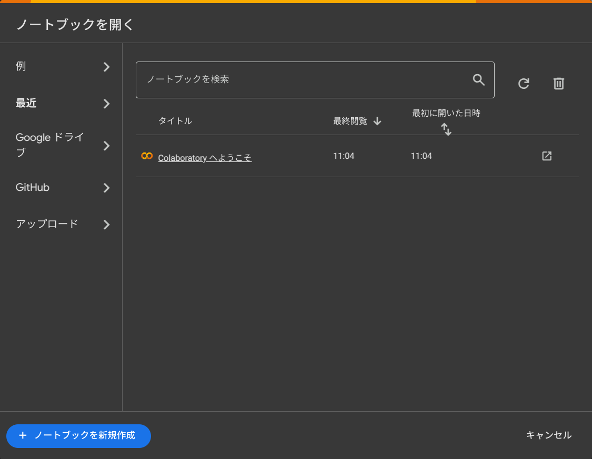The height and width of the screenshot is (459, 592).
Task: Sort by 最終閲覧 down arrow
Action: [377, 121]
